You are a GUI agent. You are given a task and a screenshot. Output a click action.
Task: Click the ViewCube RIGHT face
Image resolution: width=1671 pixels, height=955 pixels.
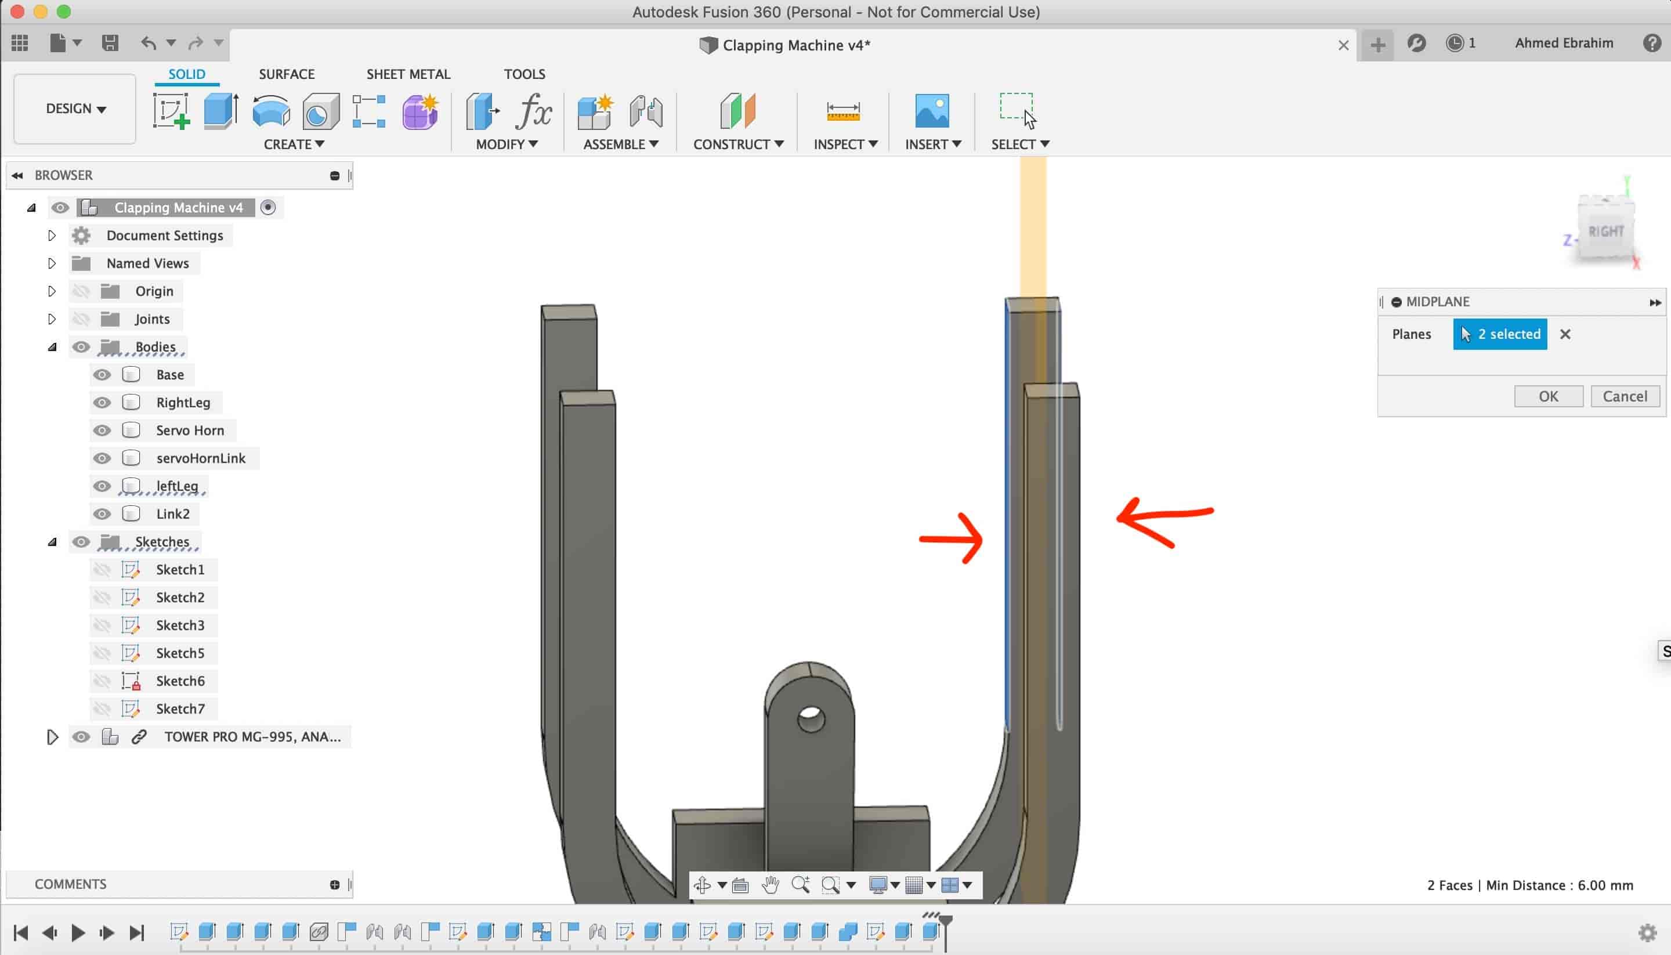click(1605, 231)
